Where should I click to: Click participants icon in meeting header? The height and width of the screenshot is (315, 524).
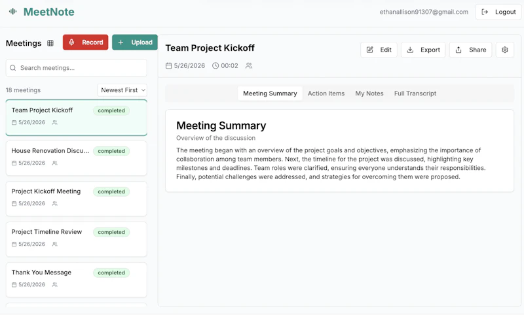point(249,65)
